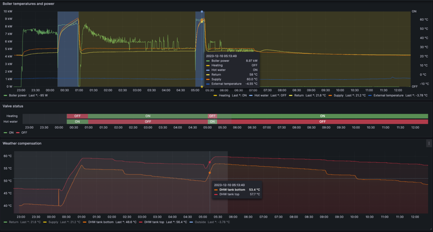
Task: Click the Return legend item in Weather compensation
Action: pyautogui.click(x=14, y=222)
